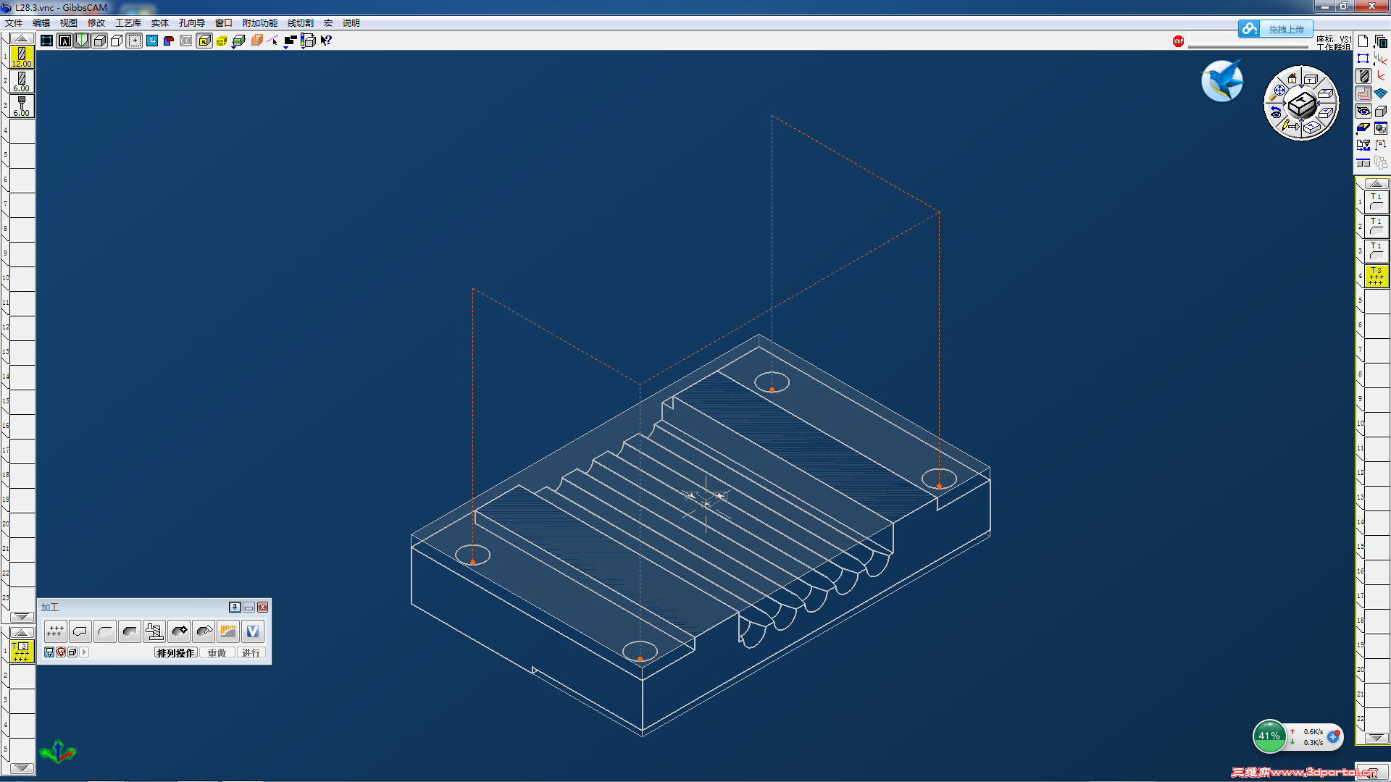Screen dimensions: 1391x782
Task: Select the 12.00 end mill tool tile
Action: point(22,56)
